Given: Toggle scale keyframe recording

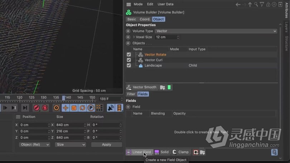Looking at the screenshot, I should point(74,108).
